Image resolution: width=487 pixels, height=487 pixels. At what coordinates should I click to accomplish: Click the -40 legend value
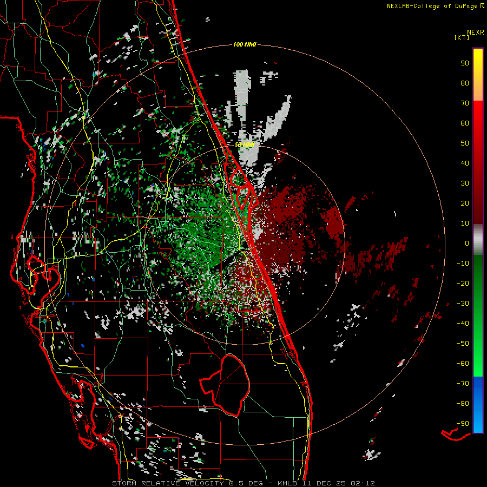(x=463, y=324)
